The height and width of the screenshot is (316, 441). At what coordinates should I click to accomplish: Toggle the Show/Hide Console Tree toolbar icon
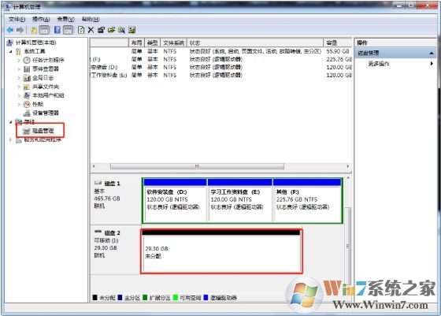coord(44,30)
